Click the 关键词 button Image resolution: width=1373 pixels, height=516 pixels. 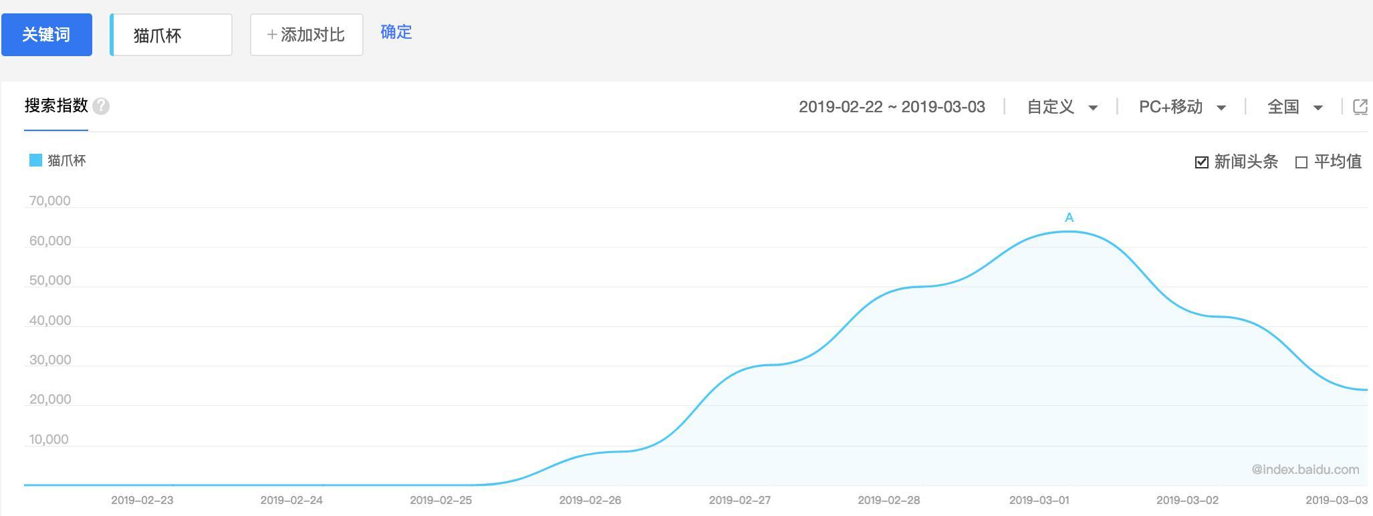(46, 35)
